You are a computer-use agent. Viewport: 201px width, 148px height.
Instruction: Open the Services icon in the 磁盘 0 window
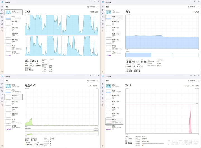point(2,105)
